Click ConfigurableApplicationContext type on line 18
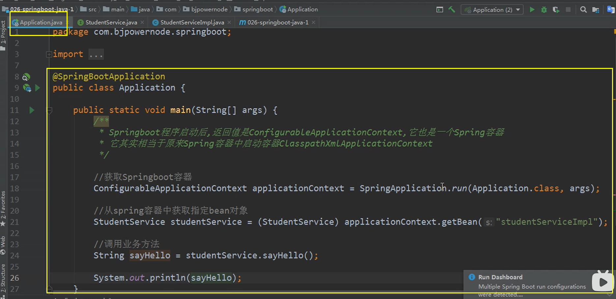The height and width of the screenshot is (299, 616). point(170,188)
